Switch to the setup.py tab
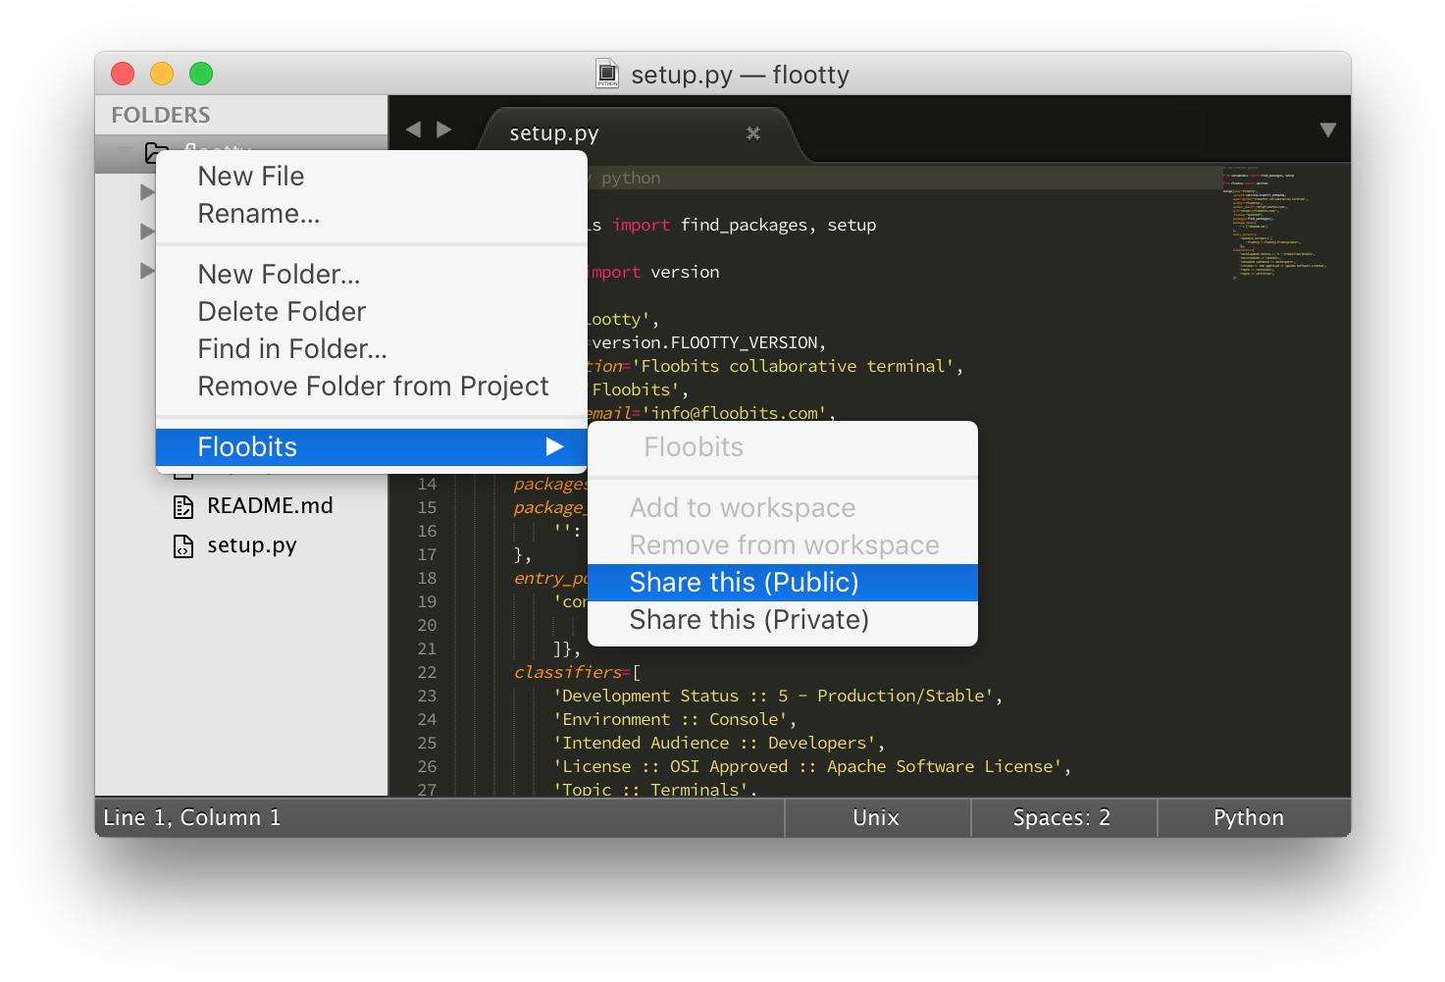 (x=553, y=132)
